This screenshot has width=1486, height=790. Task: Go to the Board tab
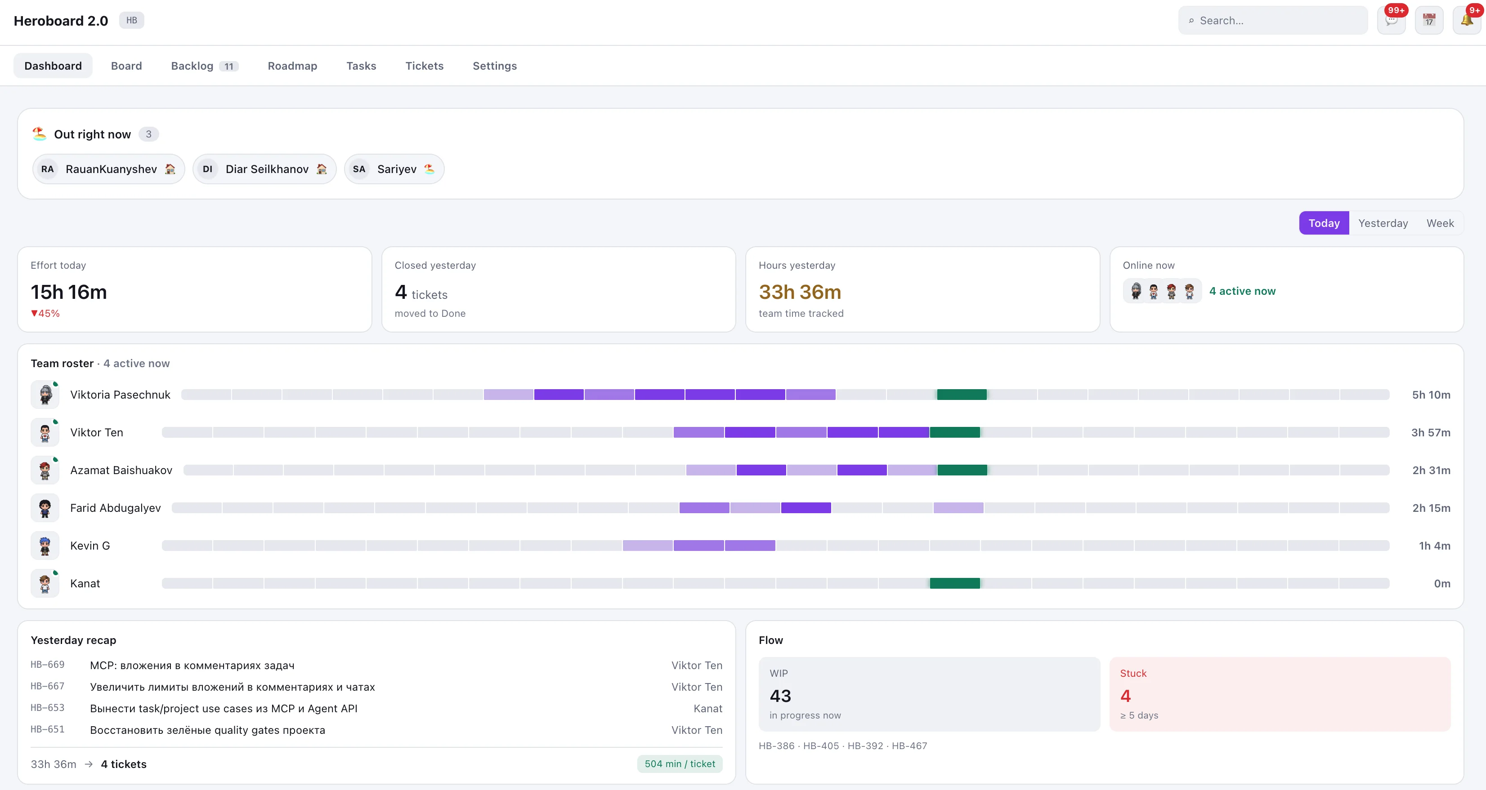[126, 66]
